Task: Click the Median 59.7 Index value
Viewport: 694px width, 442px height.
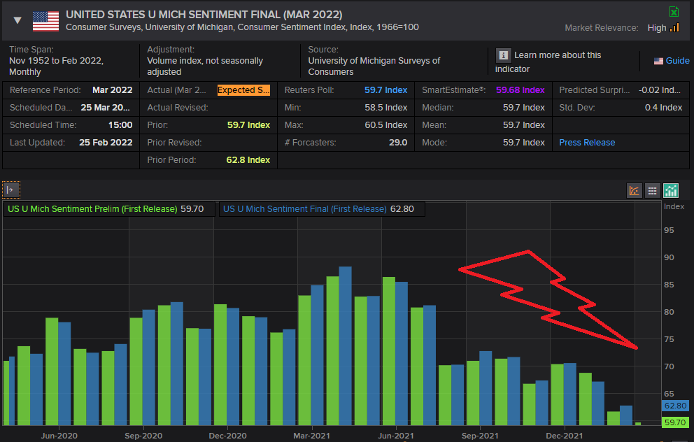Action: [523, 108]
